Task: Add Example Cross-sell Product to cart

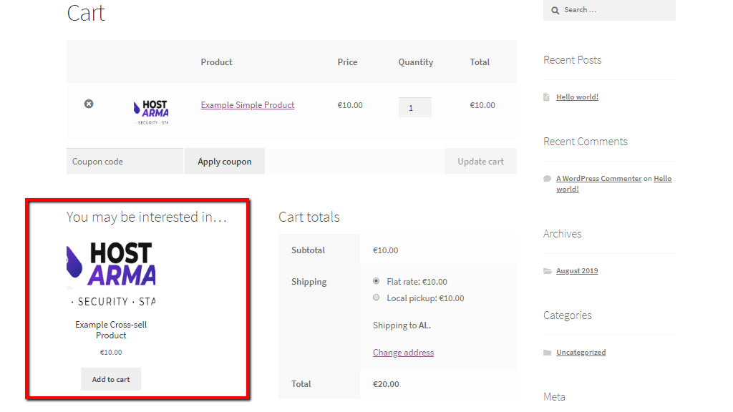Action: 111,379
